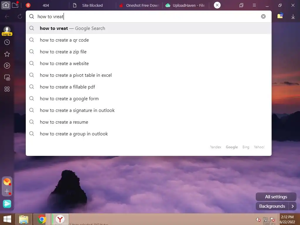
Task: Open Google Chrome from taskbar
Action: pos(42,219)
